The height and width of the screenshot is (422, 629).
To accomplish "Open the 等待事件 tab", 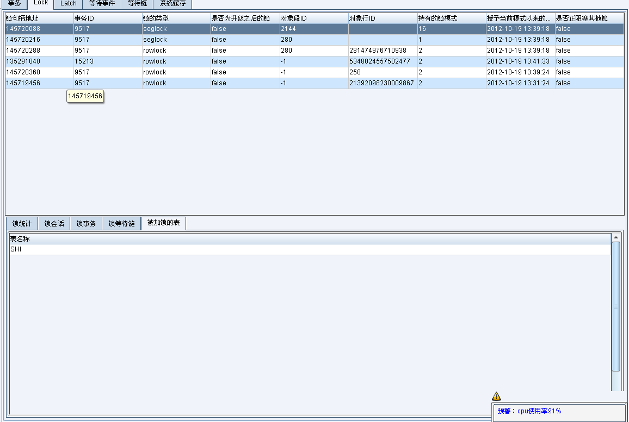I will point(102,3).
